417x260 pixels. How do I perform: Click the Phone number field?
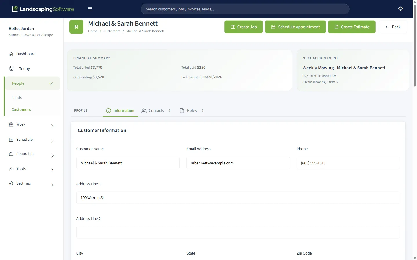coord(348,163)
